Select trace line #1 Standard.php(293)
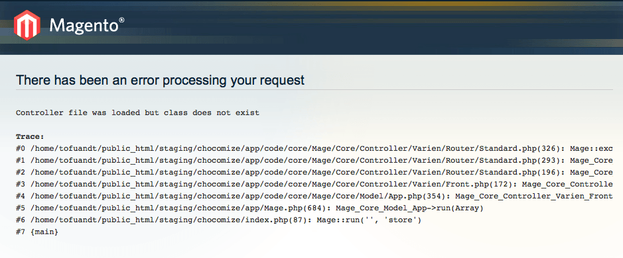Viewport: 623px width, 258px height. point(314,161)
